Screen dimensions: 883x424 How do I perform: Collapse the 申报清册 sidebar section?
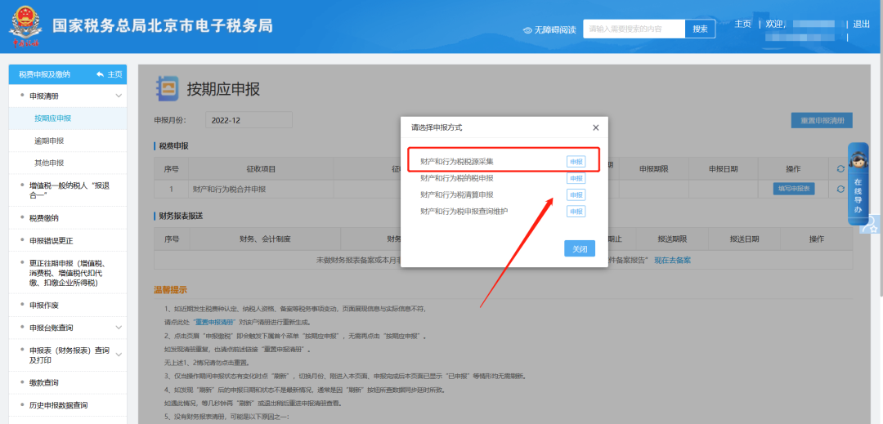tap(119, 96)
